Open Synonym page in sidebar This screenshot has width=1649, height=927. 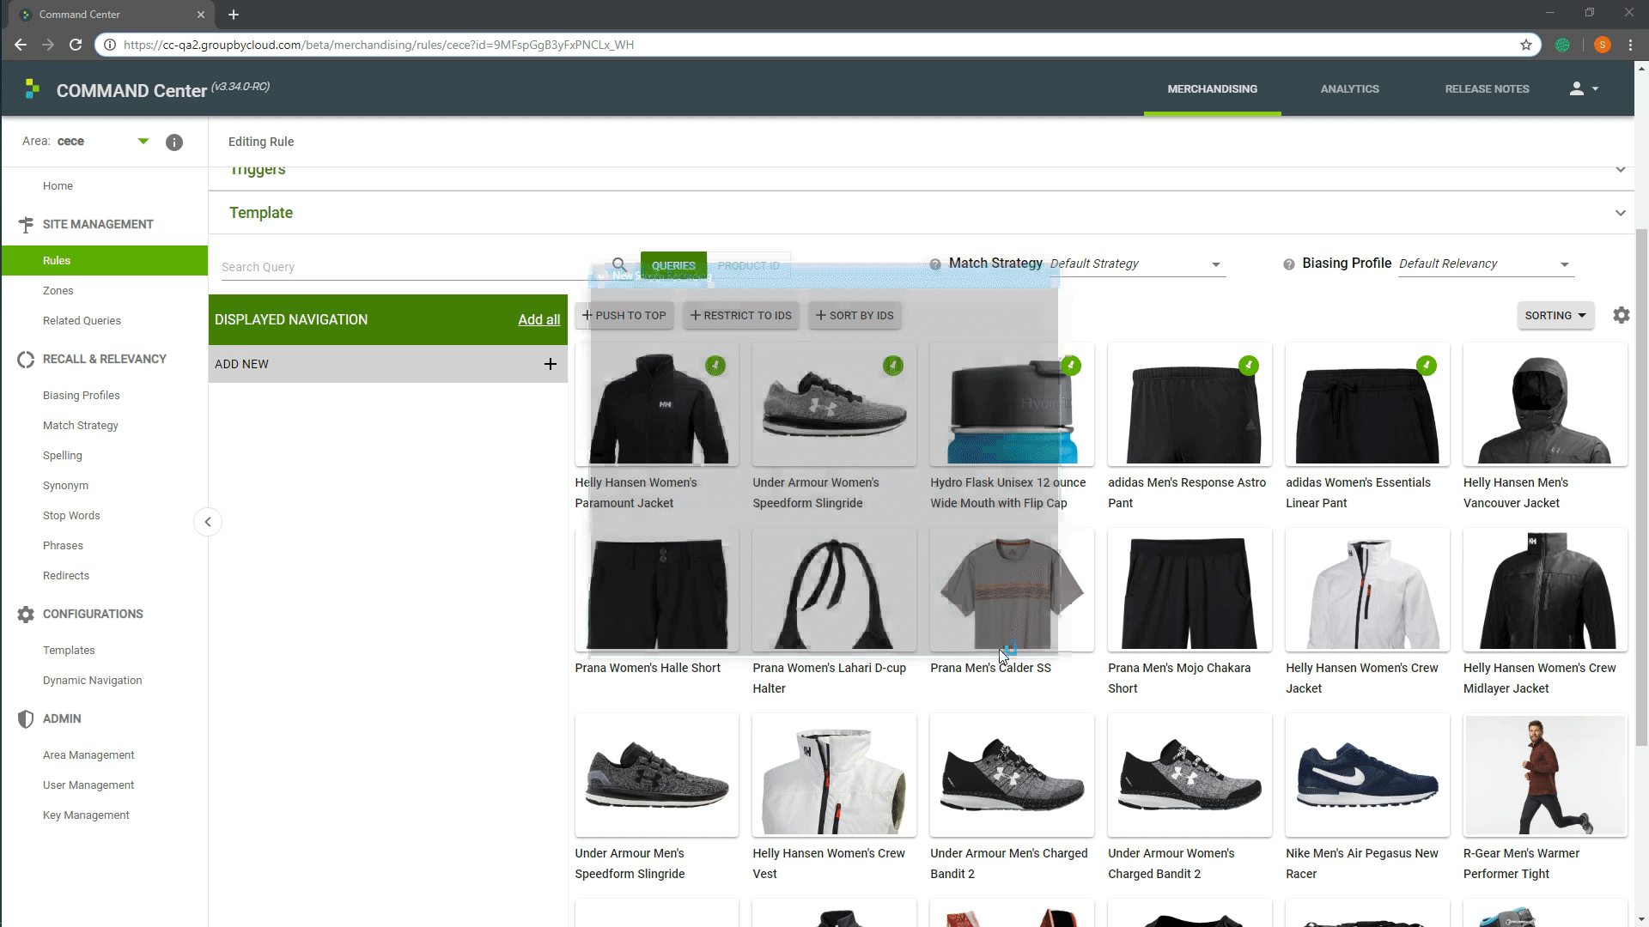tap(65, 486)
